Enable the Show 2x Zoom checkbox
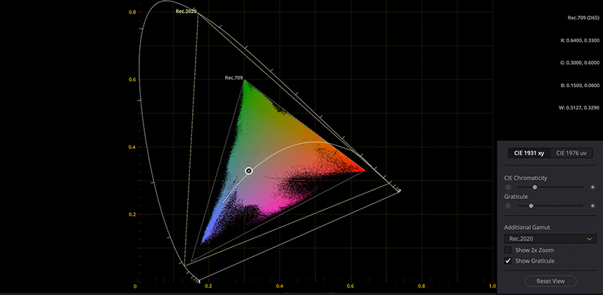This screenshot has width=603, height=295. coord(508,250)
